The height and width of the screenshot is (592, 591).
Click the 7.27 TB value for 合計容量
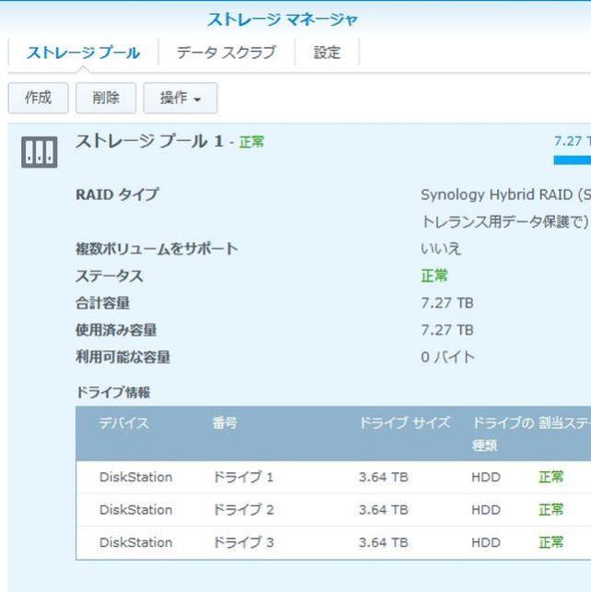pyautogui.click(x=447, y=303)
